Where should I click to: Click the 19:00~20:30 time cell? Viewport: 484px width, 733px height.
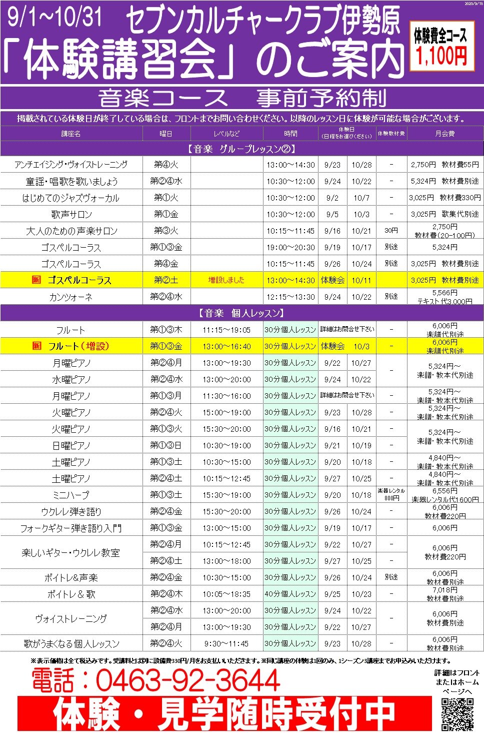tap(290, 247)
